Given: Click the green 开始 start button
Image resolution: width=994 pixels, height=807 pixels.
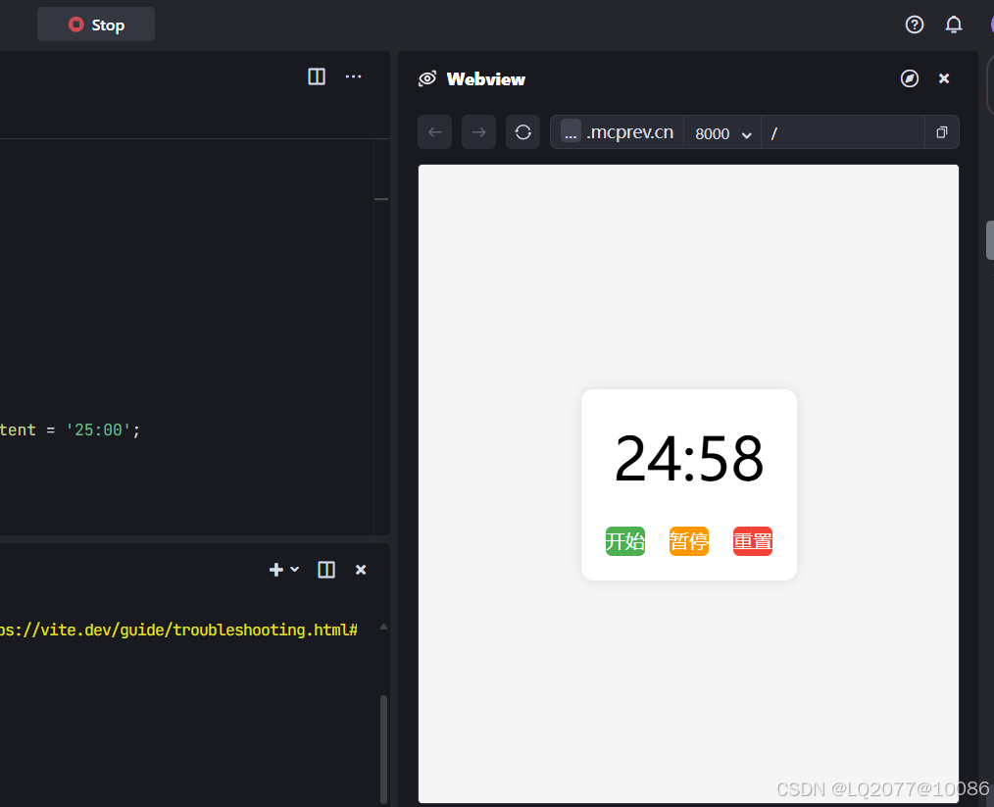Looking at the screenshot, I should point(625,541).
